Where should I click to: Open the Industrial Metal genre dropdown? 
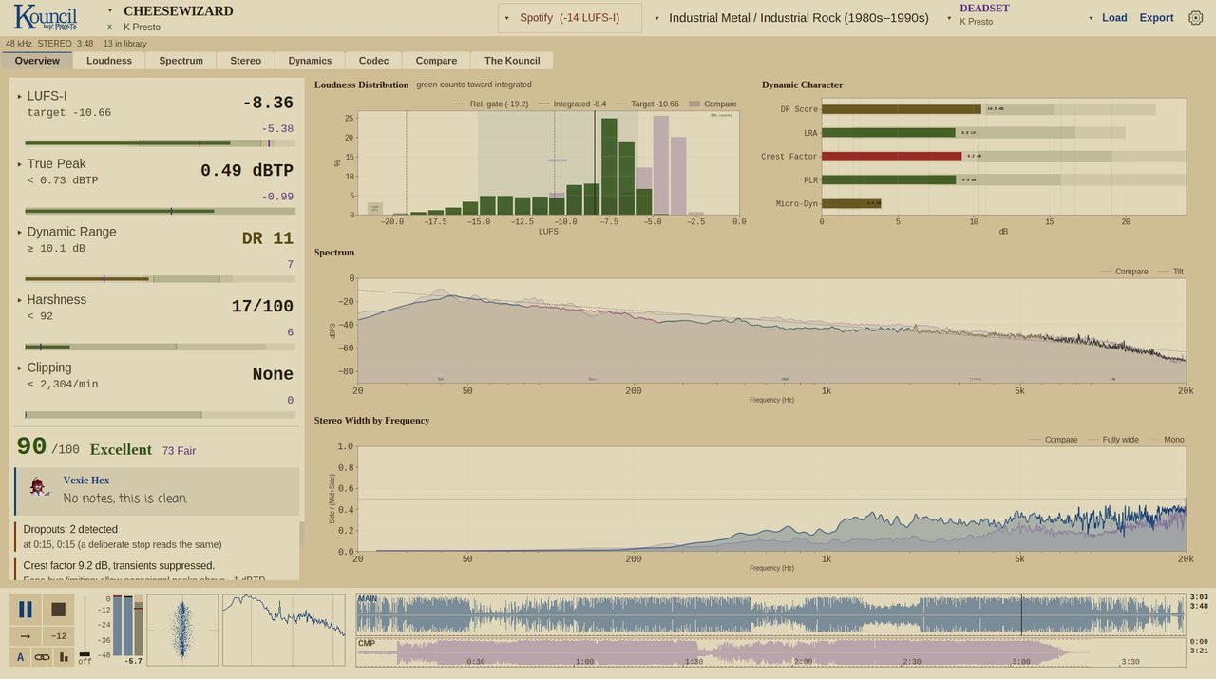[792, 17]
